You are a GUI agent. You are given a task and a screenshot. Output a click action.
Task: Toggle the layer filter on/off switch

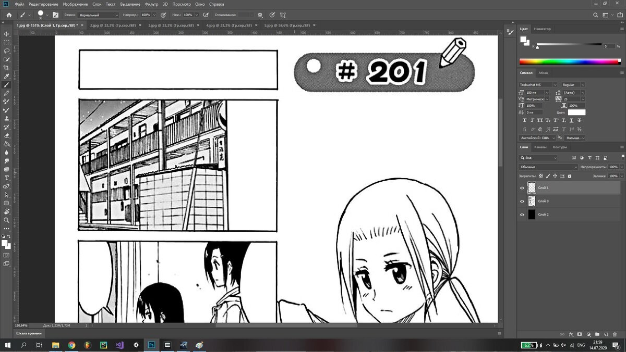click(622, 157)
